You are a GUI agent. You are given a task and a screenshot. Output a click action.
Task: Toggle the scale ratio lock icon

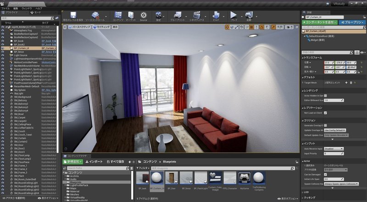pyautogui.click(x=358, y=72)
